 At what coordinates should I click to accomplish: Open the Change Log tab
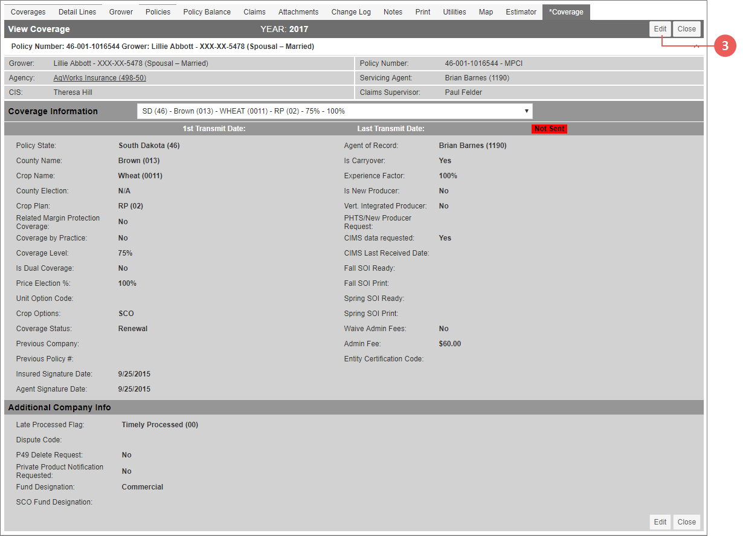(351, 12)
